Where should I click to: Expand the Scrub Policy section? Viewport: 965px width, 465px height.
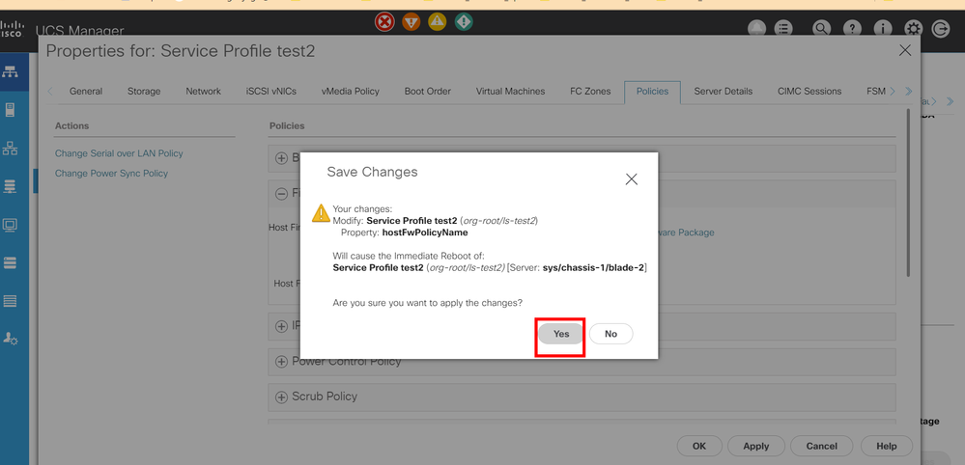click(281, 397)
